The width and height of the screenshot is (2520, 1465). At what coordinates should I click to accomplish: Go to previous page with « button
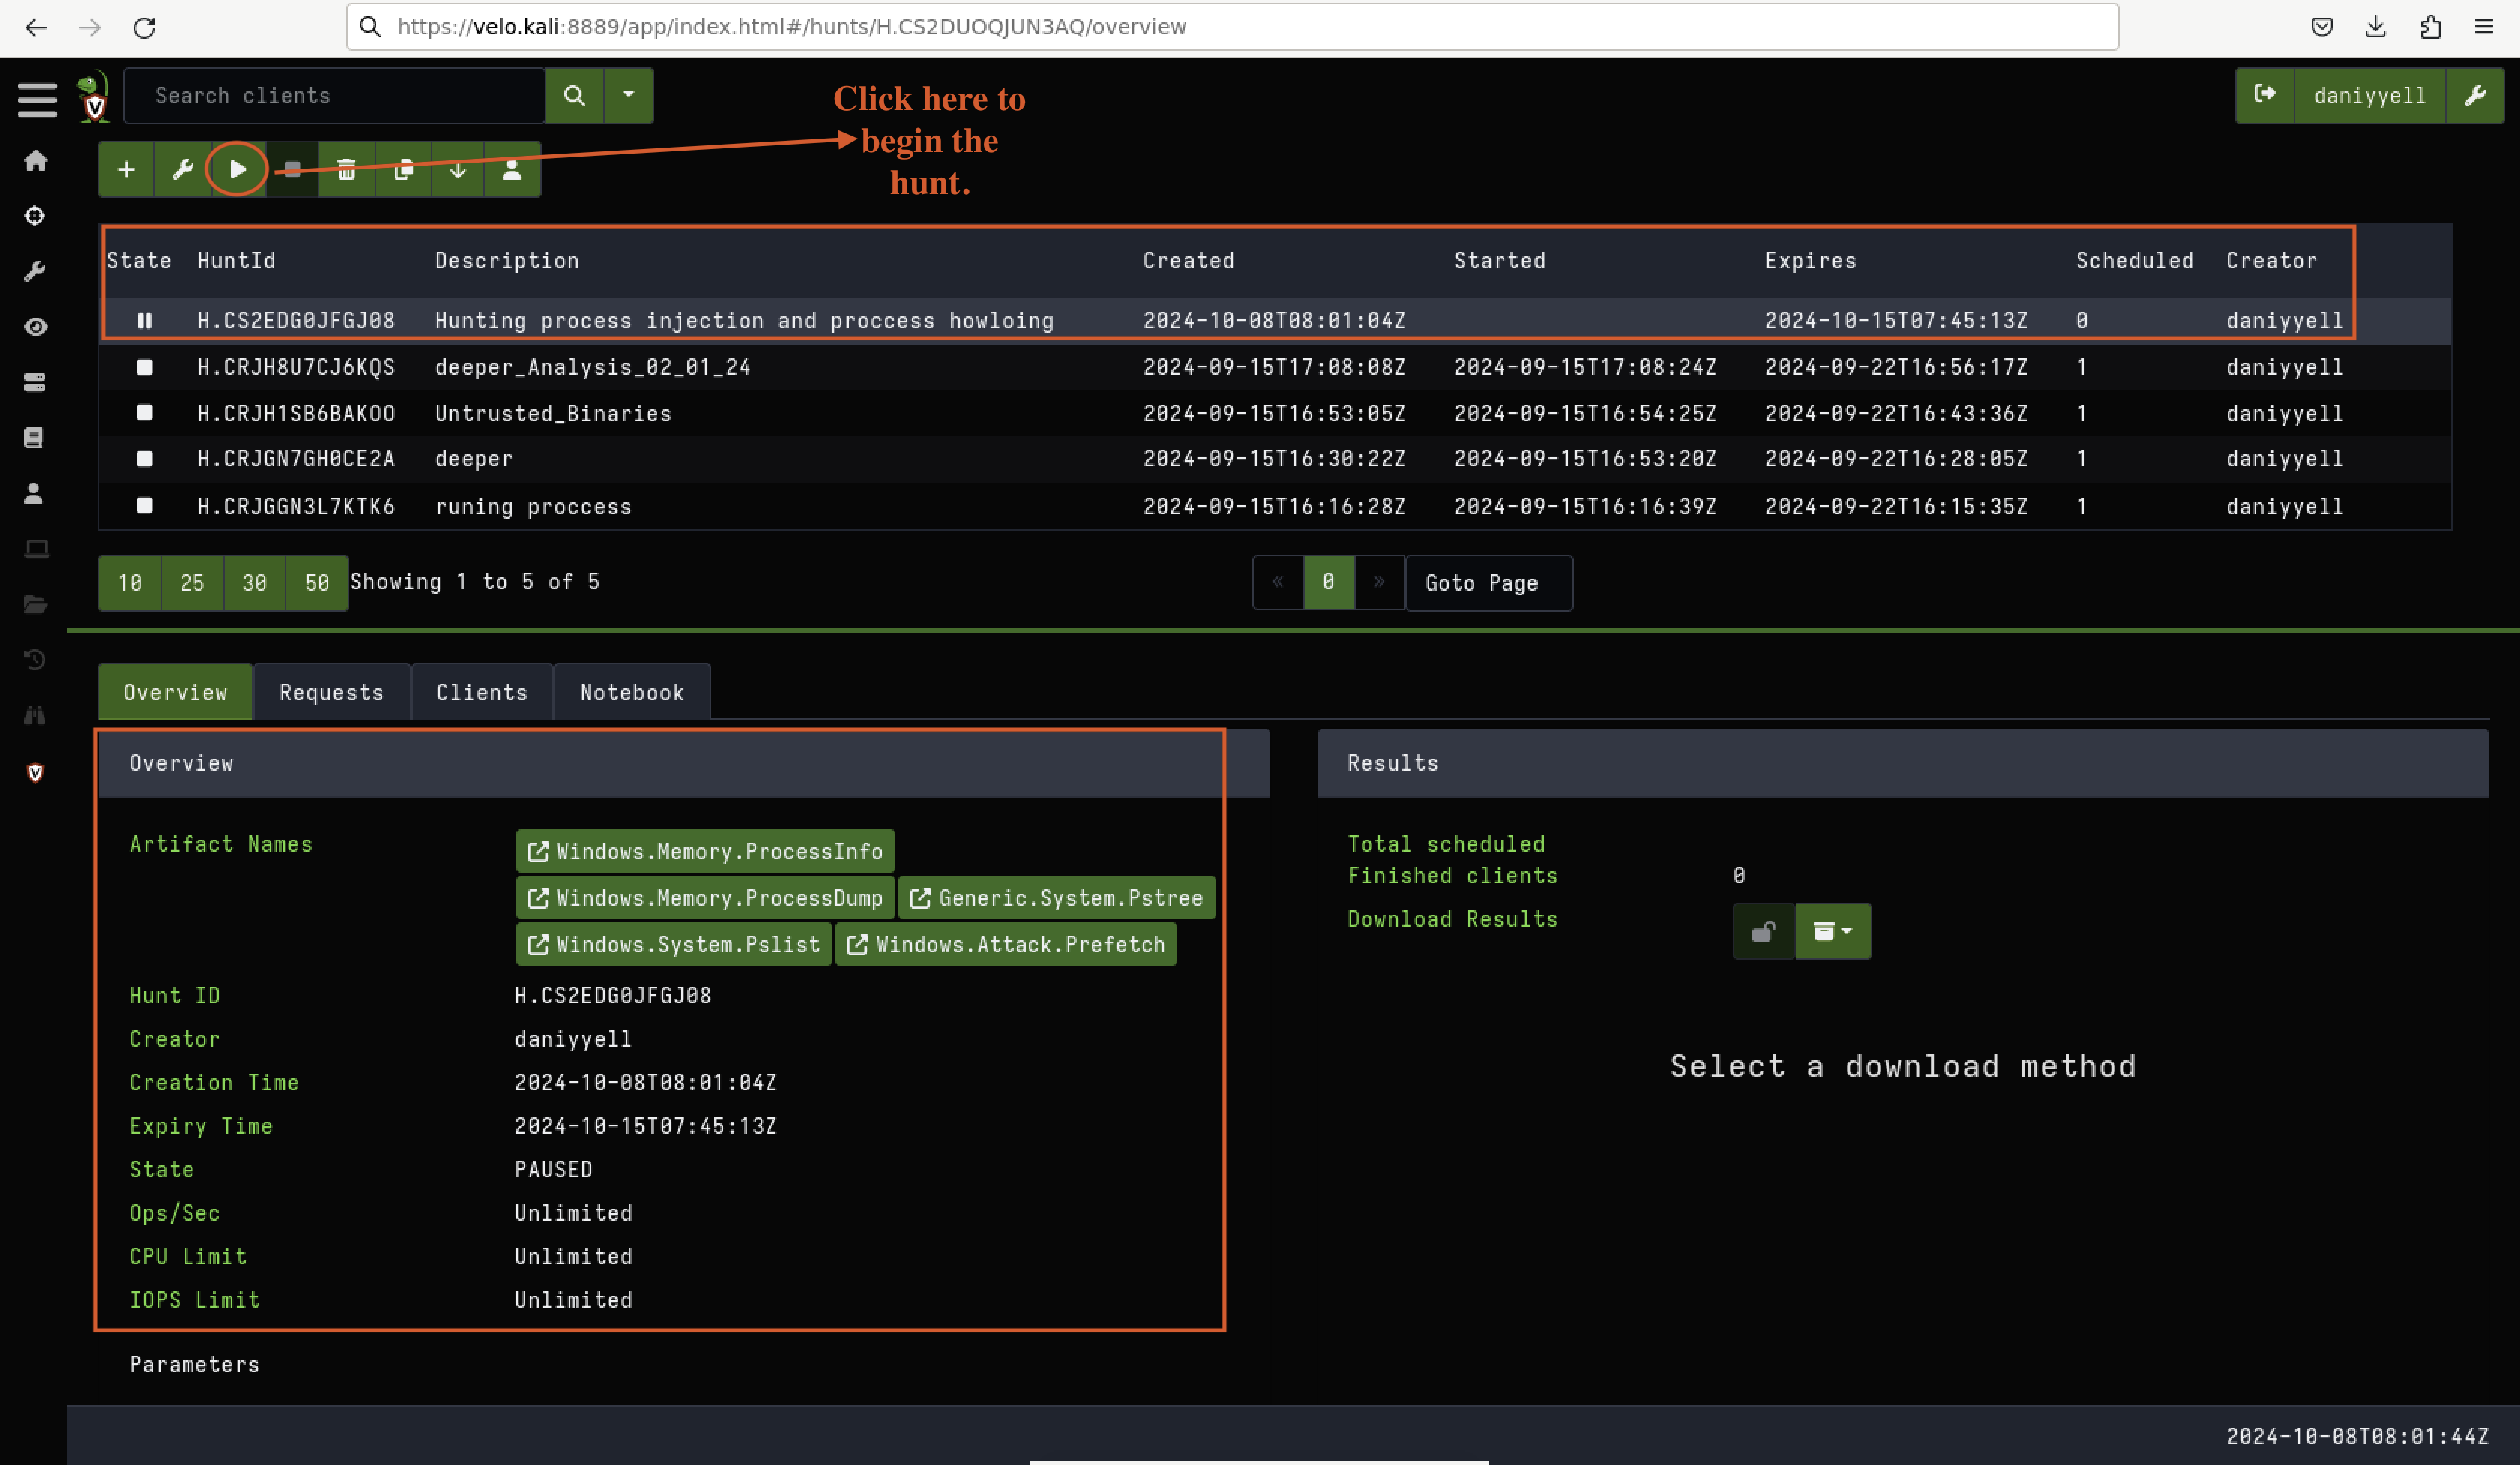pyautogui.click(x=1278, y=583)
